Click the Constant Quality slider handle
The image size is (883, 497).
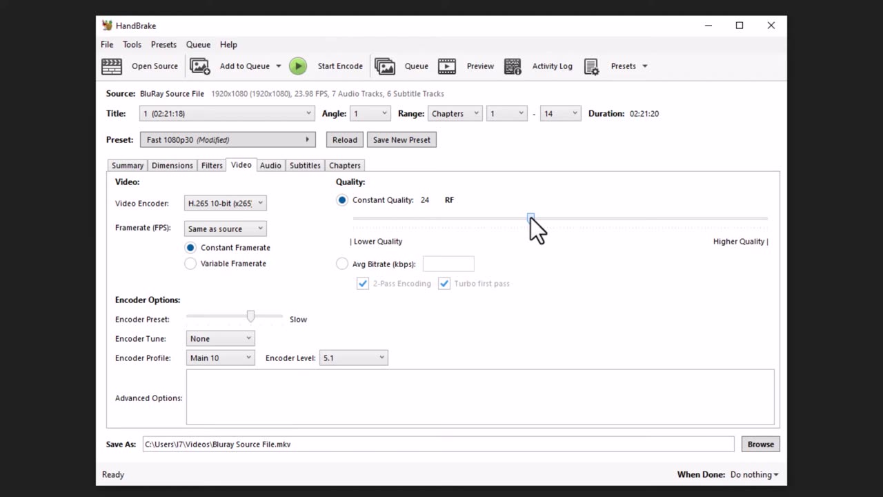pyautogui.click(x=530, y=219)
